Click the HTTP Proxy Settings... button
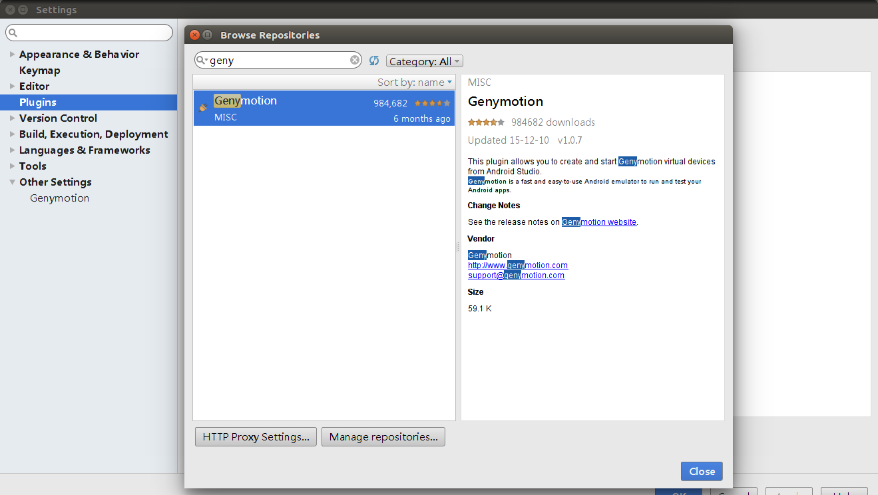 pos(256,437)
